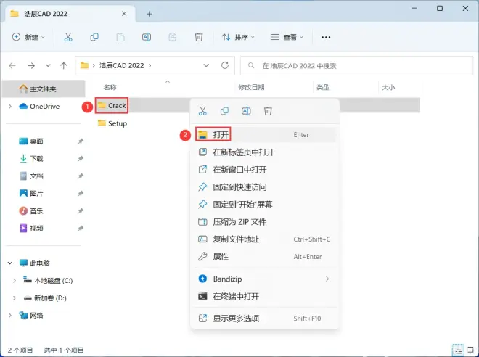
Task: Click the refresh button beside the address bar
Action: click(x=224, y=65)
